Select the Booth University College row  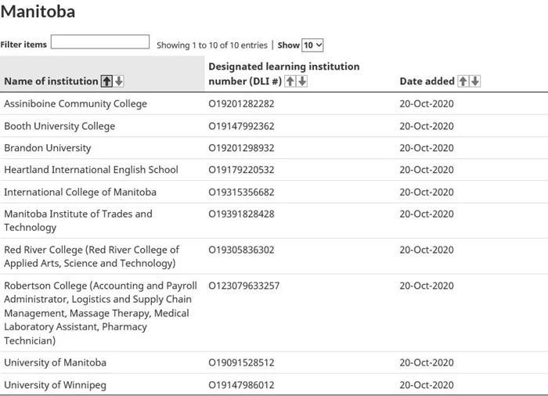tap(274, 126)
